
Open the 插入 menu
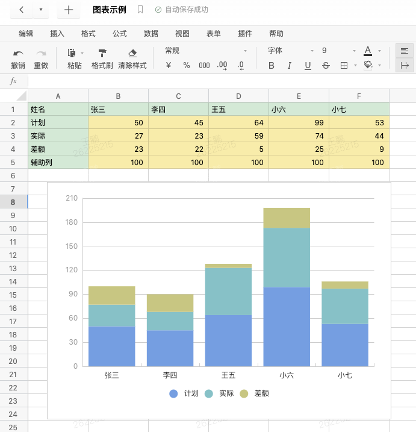tap(57, 34)
